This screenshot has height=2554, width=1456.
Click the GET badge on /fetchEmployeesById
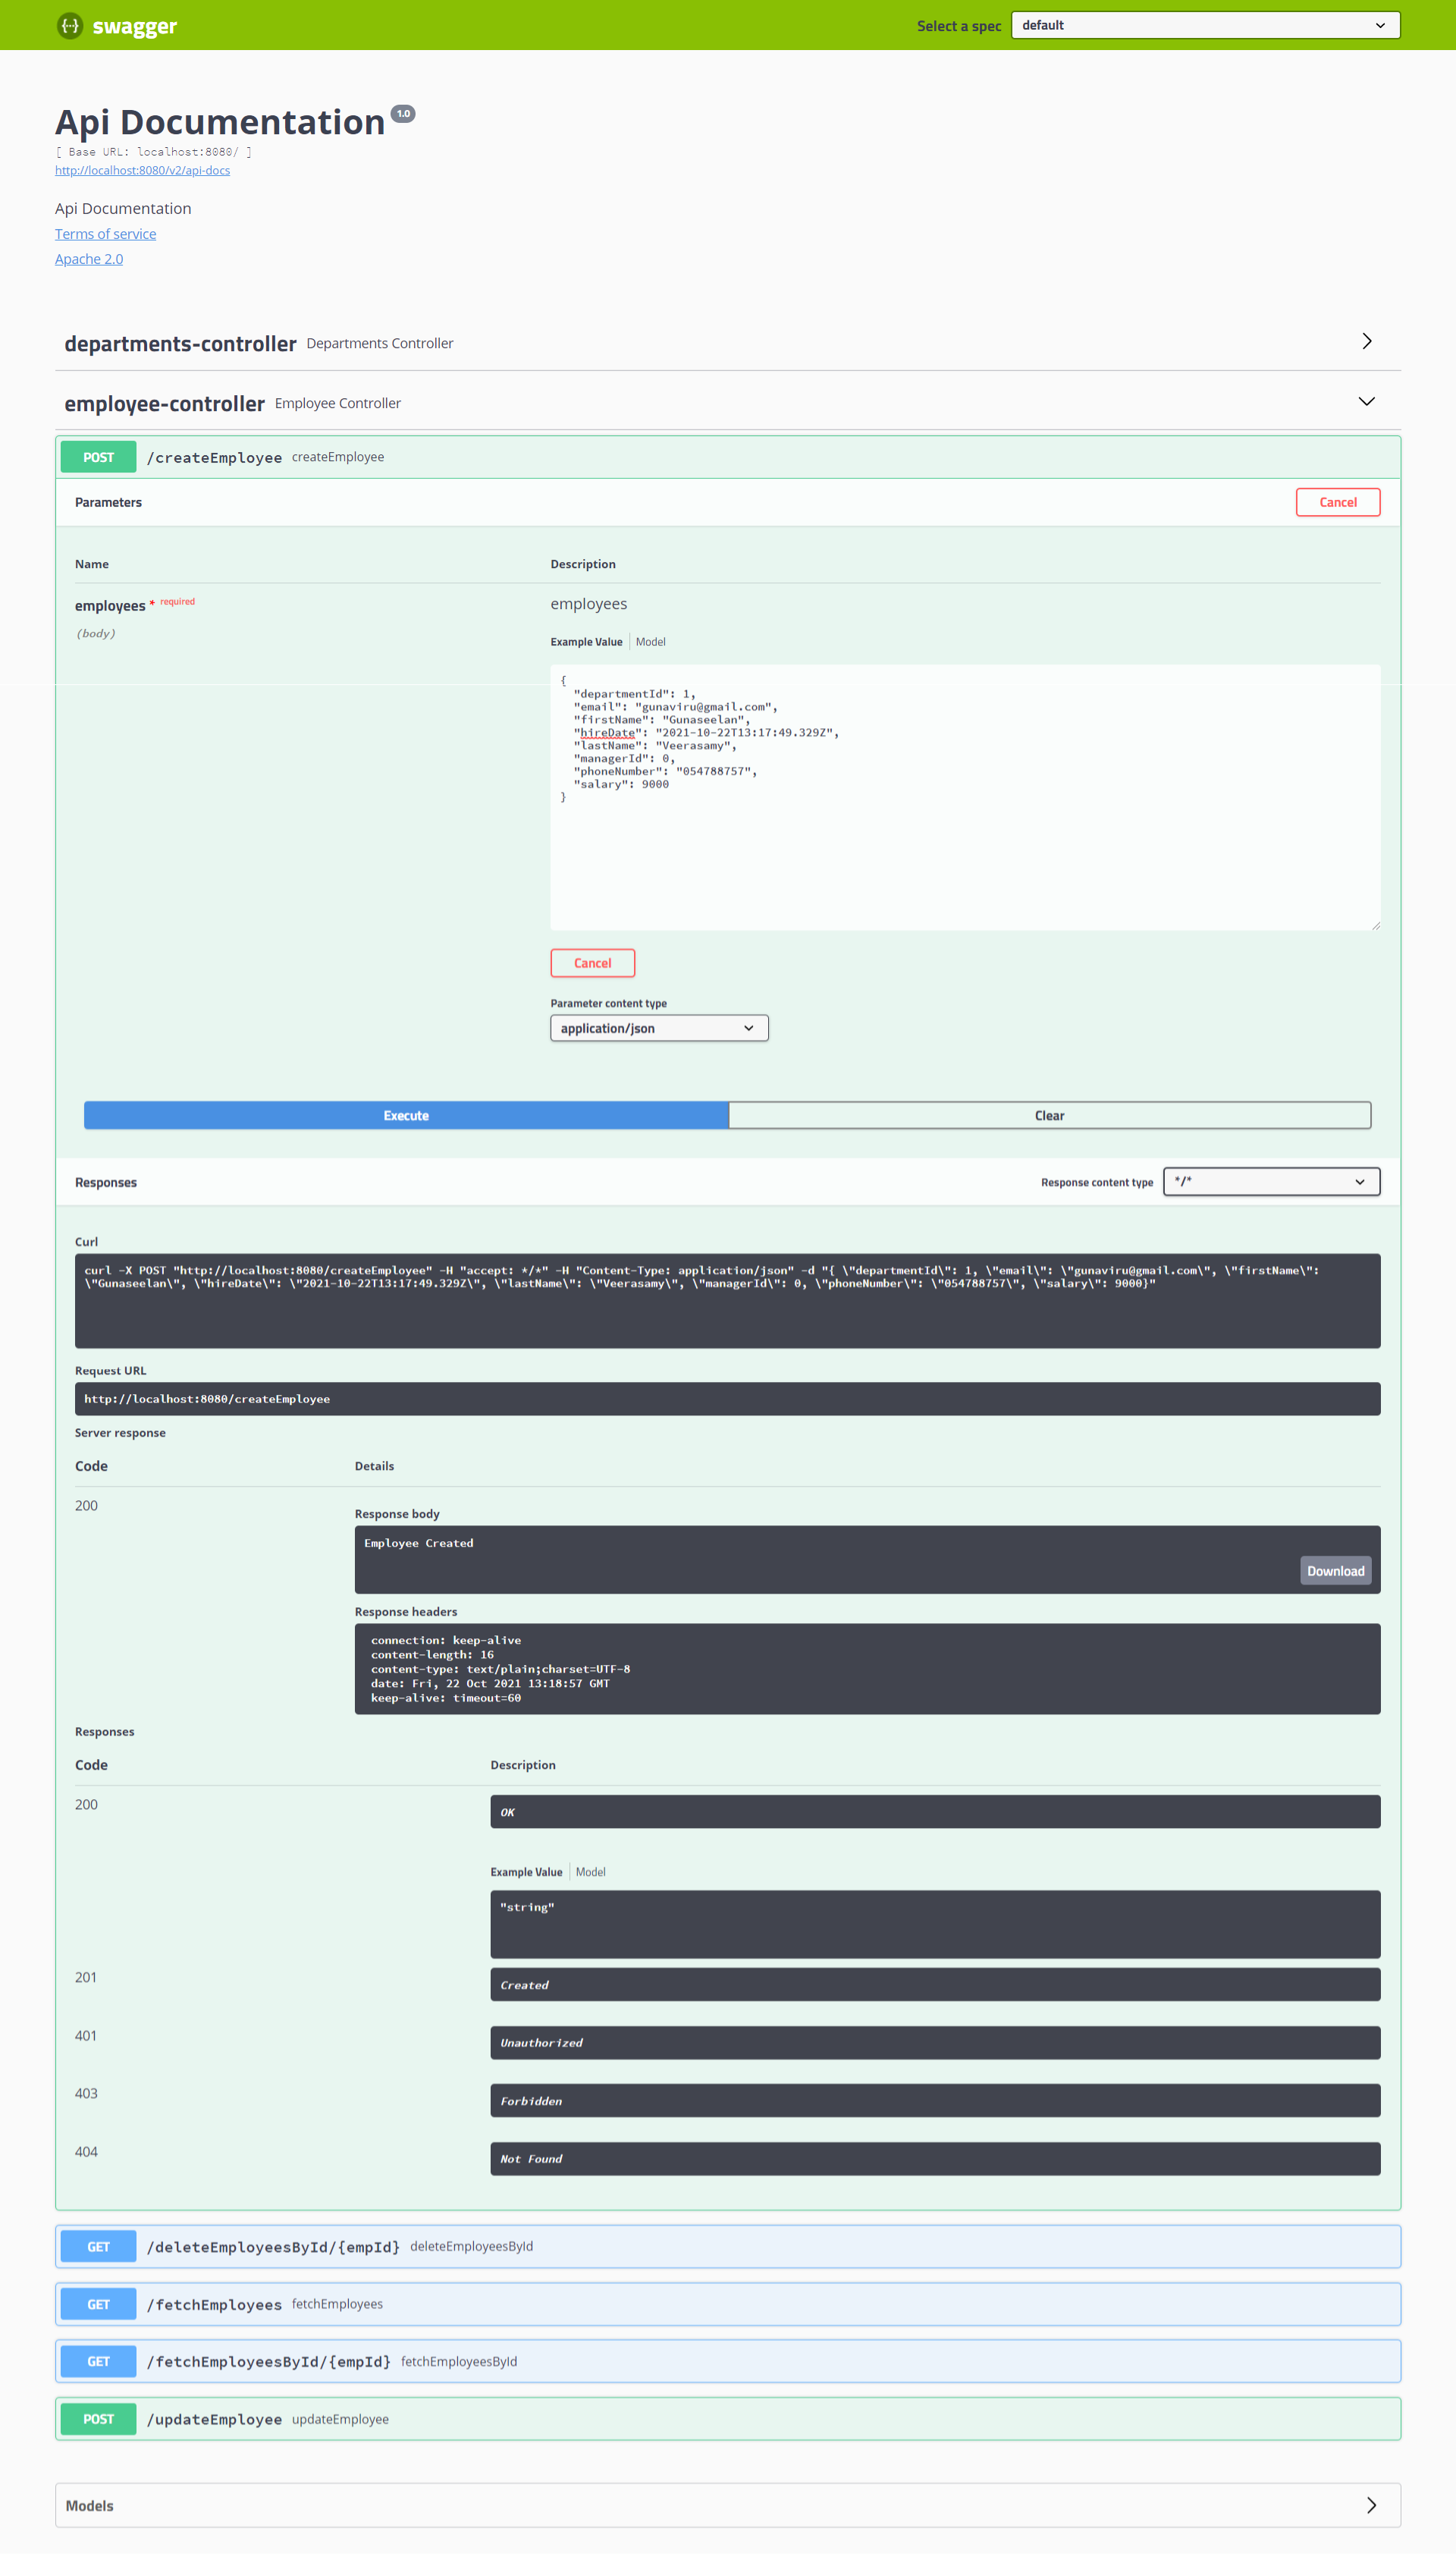pos(97,2361)
